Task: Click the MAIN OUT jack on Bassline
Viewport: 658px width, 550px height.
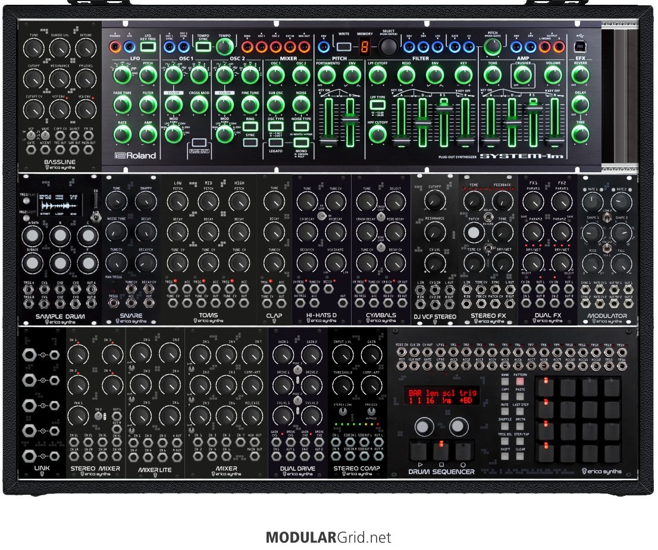Action: (x=89, y=150)
